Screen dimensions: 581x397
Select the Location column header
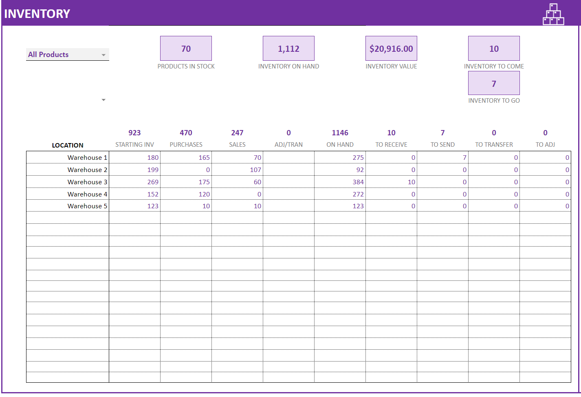coord(67,145)
